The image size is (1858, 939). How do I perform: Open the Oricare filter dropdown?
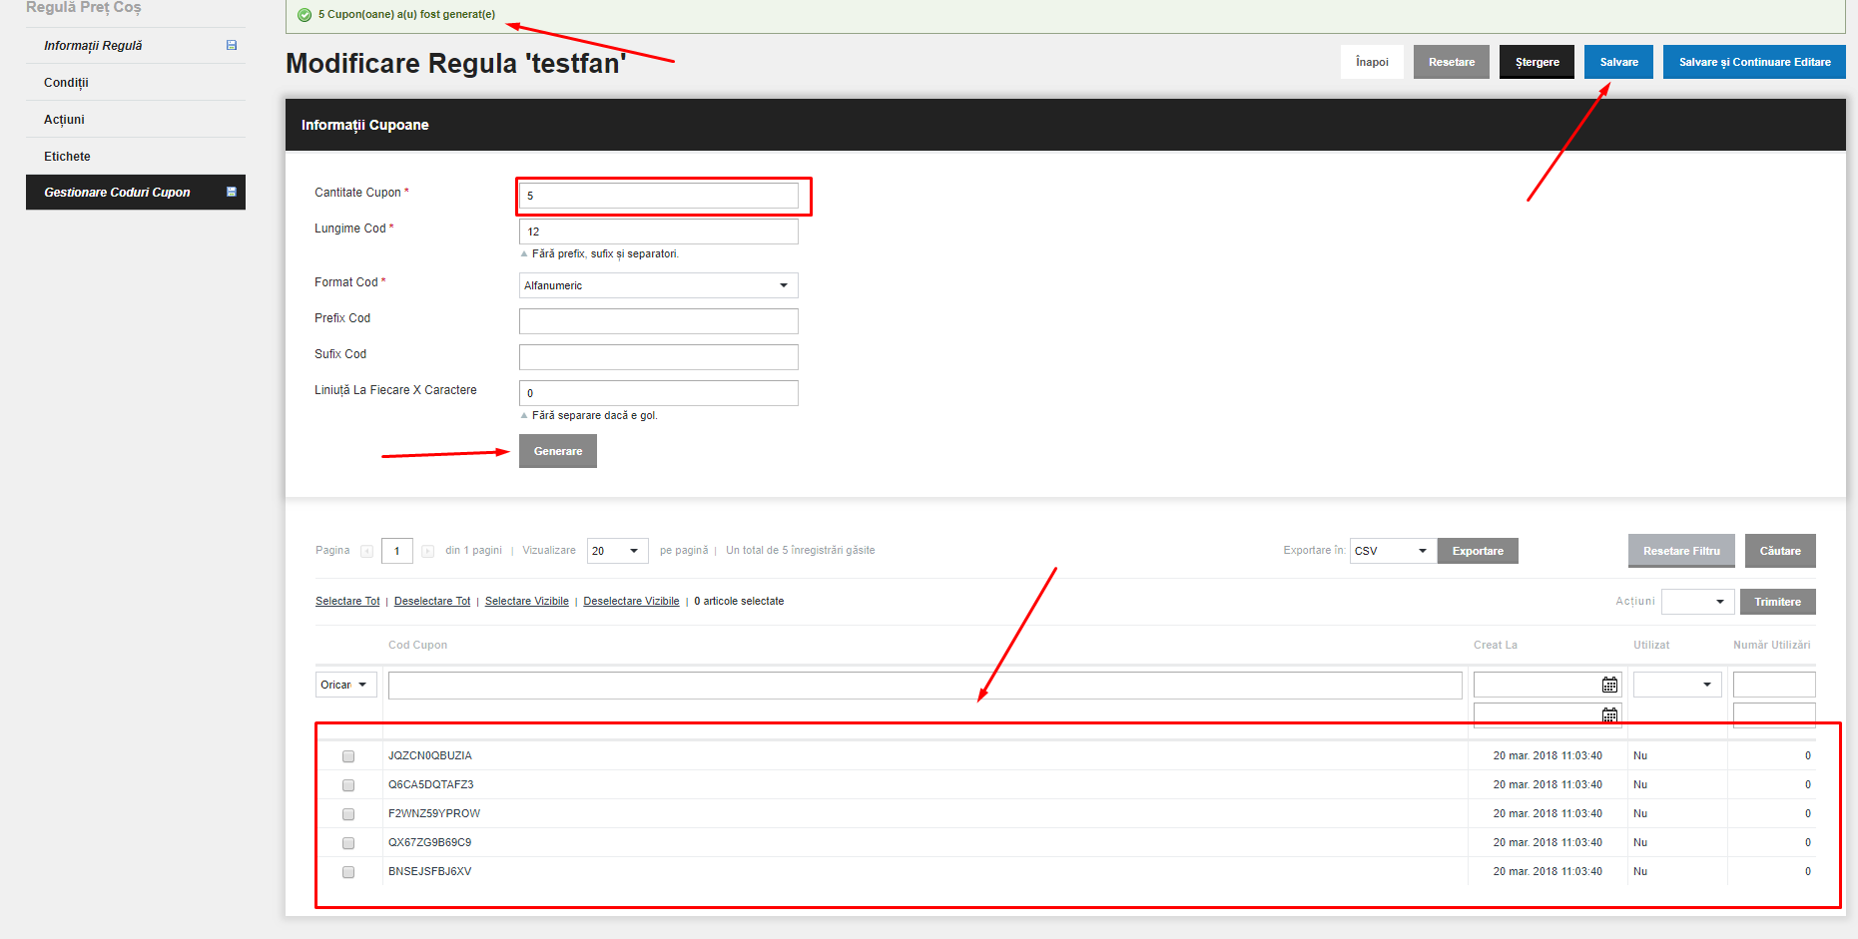pos(345,685)
